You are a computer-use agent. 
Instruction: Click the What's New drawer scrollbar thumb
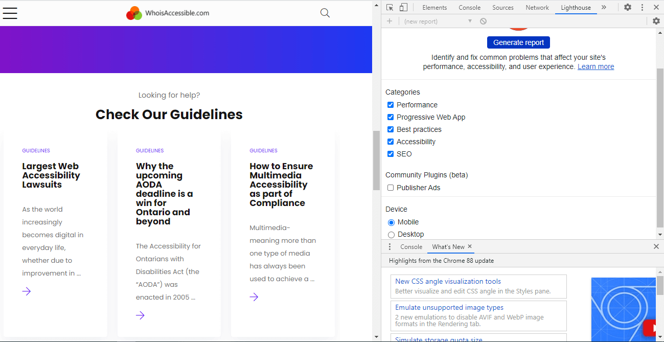(x=659, y=285)
